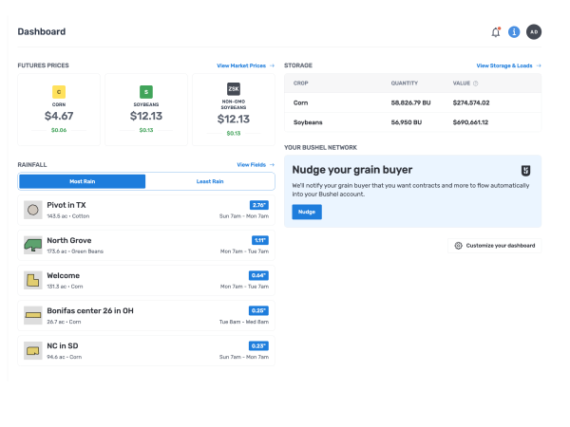The width and height of the screenshot is (570, 427).
Task: Click the Crop column header
Action: coord(300,84)
